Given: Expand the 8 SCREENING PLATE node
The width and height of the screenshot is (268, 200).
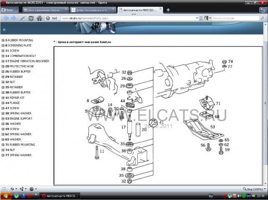Looking at the screenshot, I should tap(3, 46).
